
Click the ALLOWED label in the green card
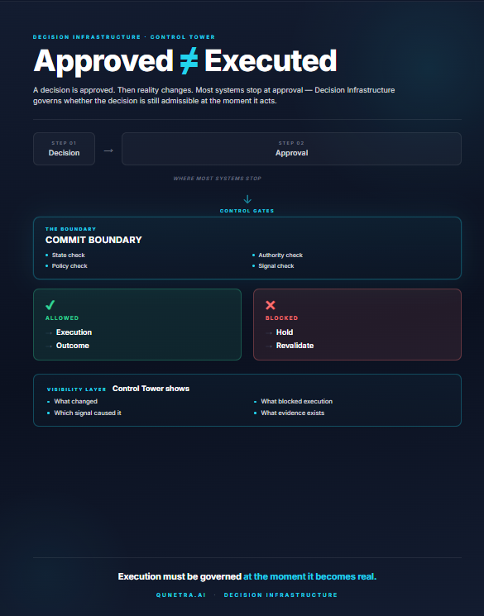[x=62, y=318]
